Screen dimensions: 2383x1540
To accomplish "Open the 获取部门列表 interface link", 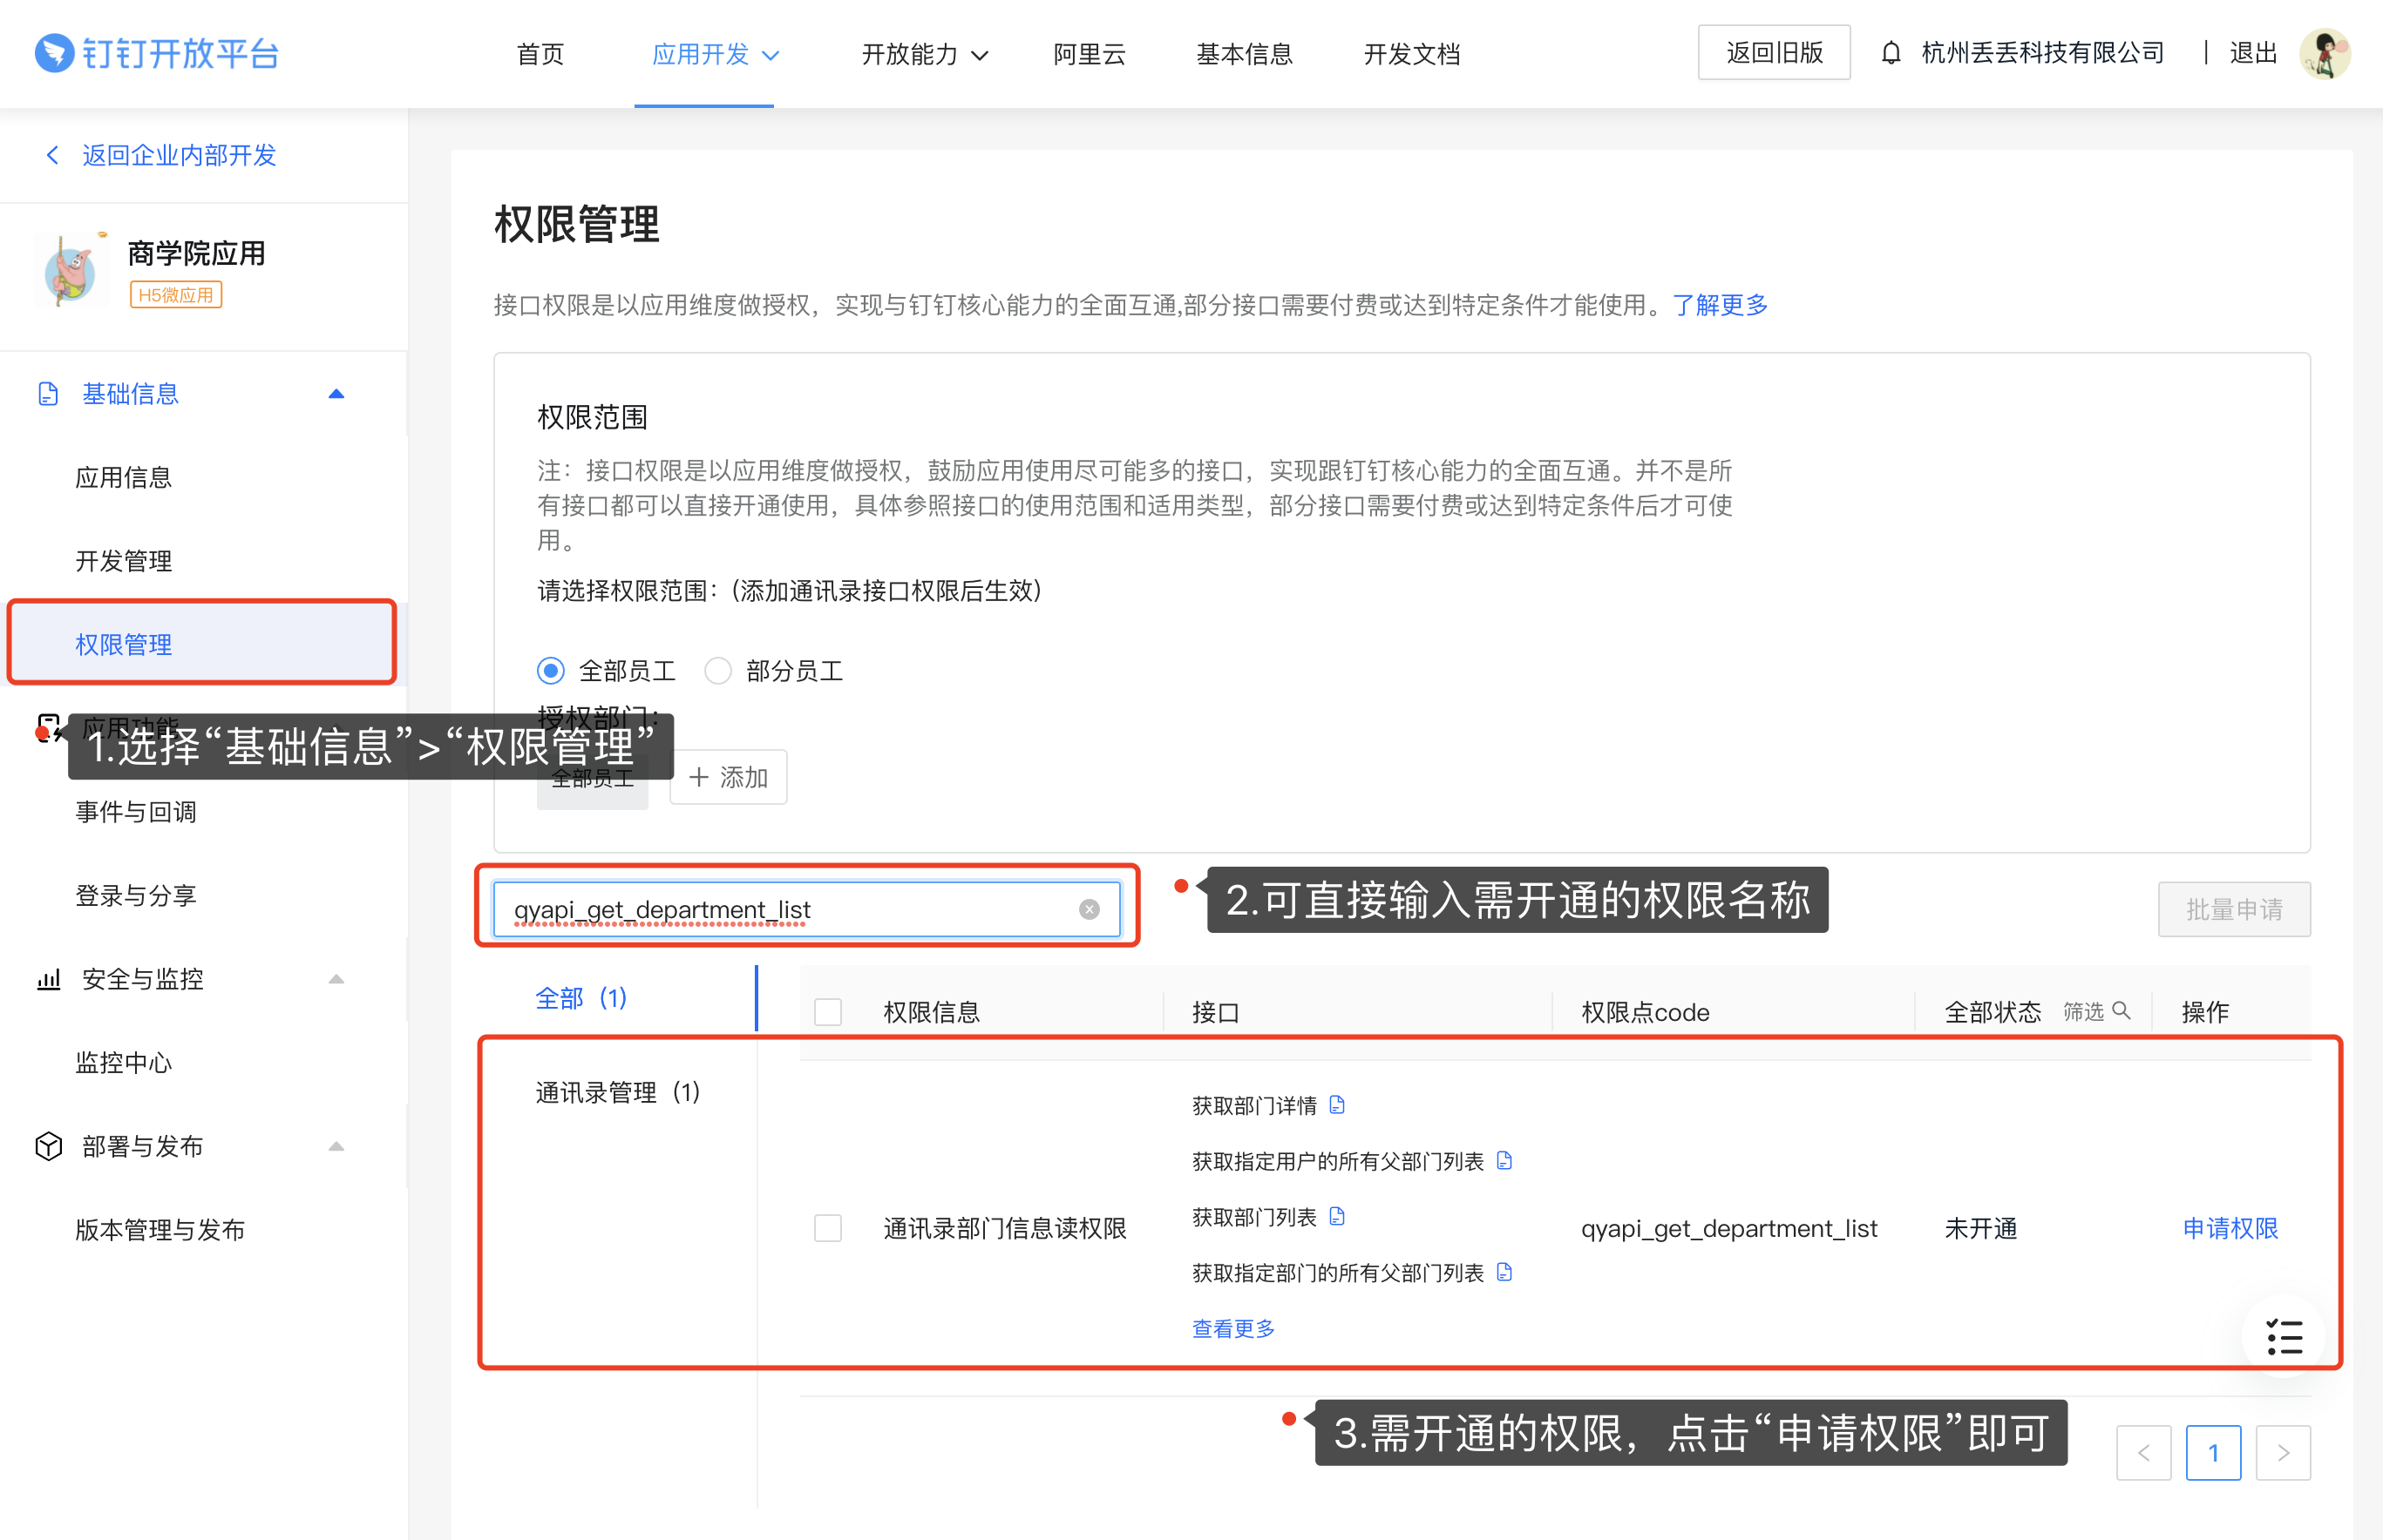I will click(x=1253, y=1217).
